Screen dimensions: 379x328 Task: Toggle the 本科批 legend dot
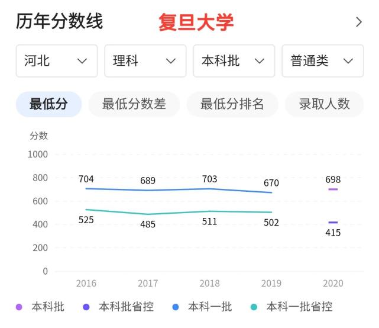(x=19, y=307)
